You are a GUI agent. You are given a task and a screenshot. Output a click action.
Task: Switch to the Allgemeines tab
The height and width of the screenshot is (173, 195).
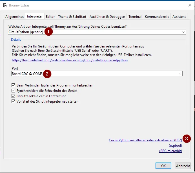[14, 17]
